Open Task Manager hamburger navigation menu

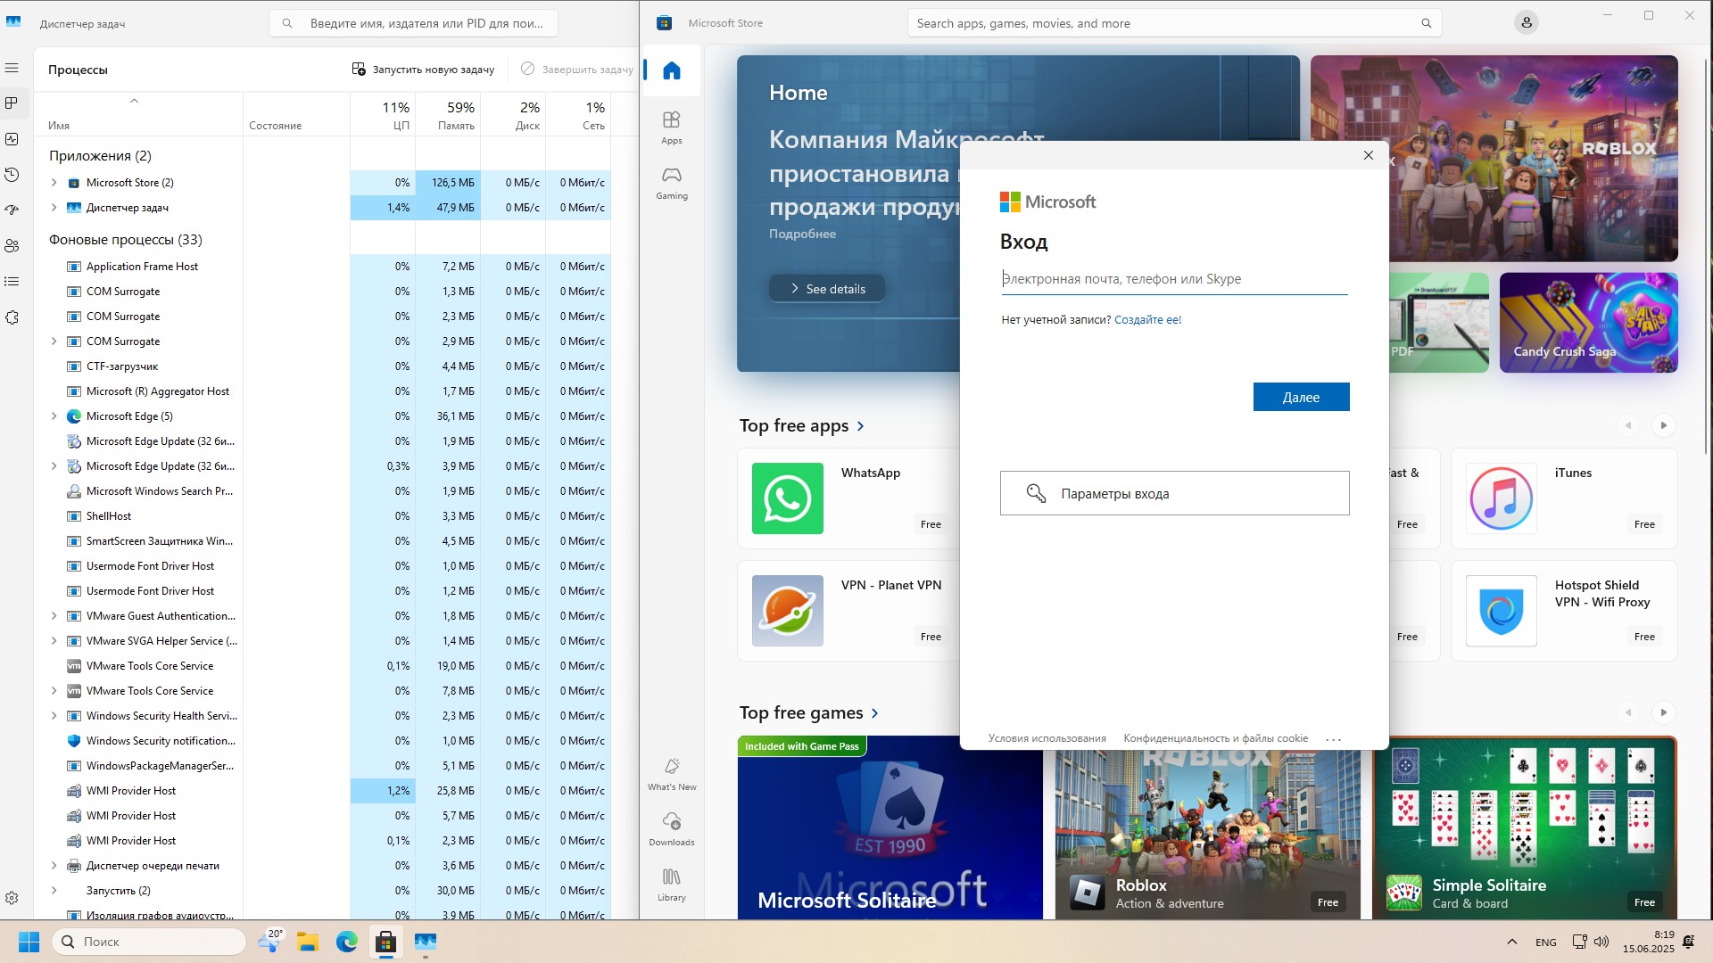click(x=12, y=68)
